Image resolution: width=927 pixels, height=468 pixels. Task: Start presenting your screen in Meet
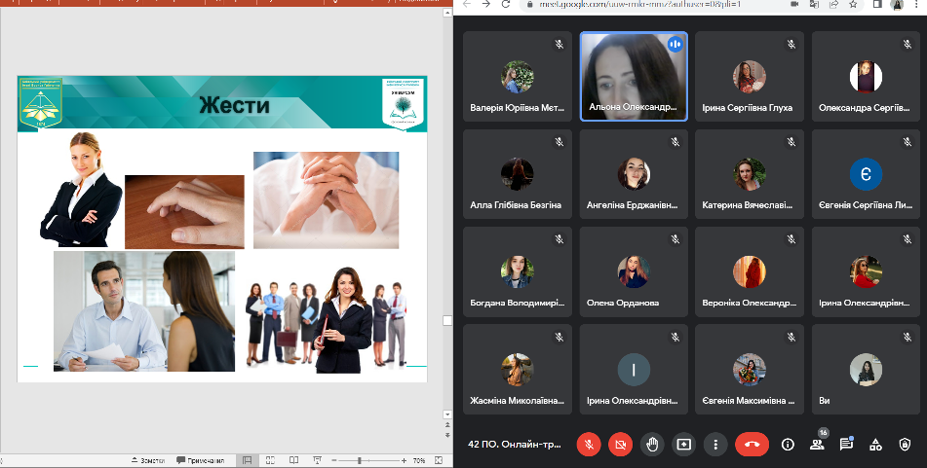[683, 445]
